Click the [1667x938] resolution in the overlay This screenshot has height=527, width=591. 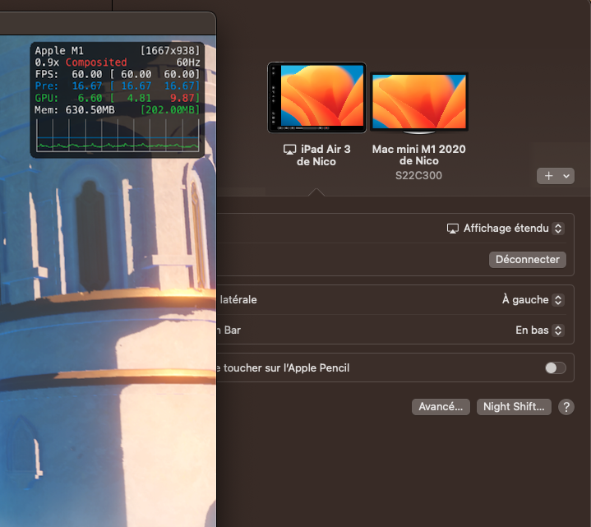pos(170,50)
